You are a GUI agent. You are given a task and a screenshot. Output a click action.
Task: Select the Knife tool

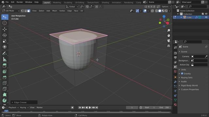pyautogui.click(x=5, y=89)
